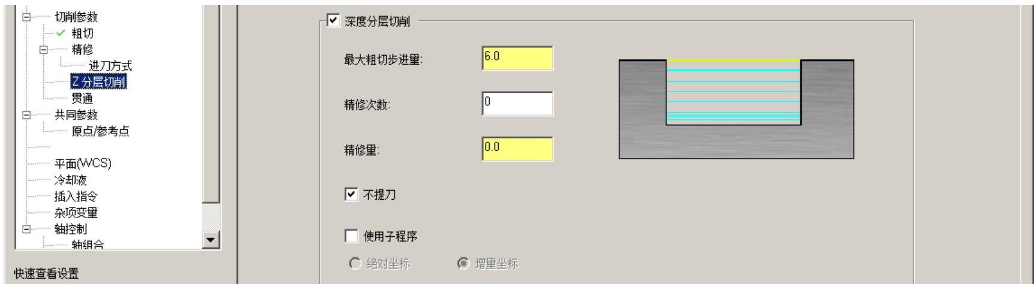Select the 绝对坐标 radio button

point(355,264)
